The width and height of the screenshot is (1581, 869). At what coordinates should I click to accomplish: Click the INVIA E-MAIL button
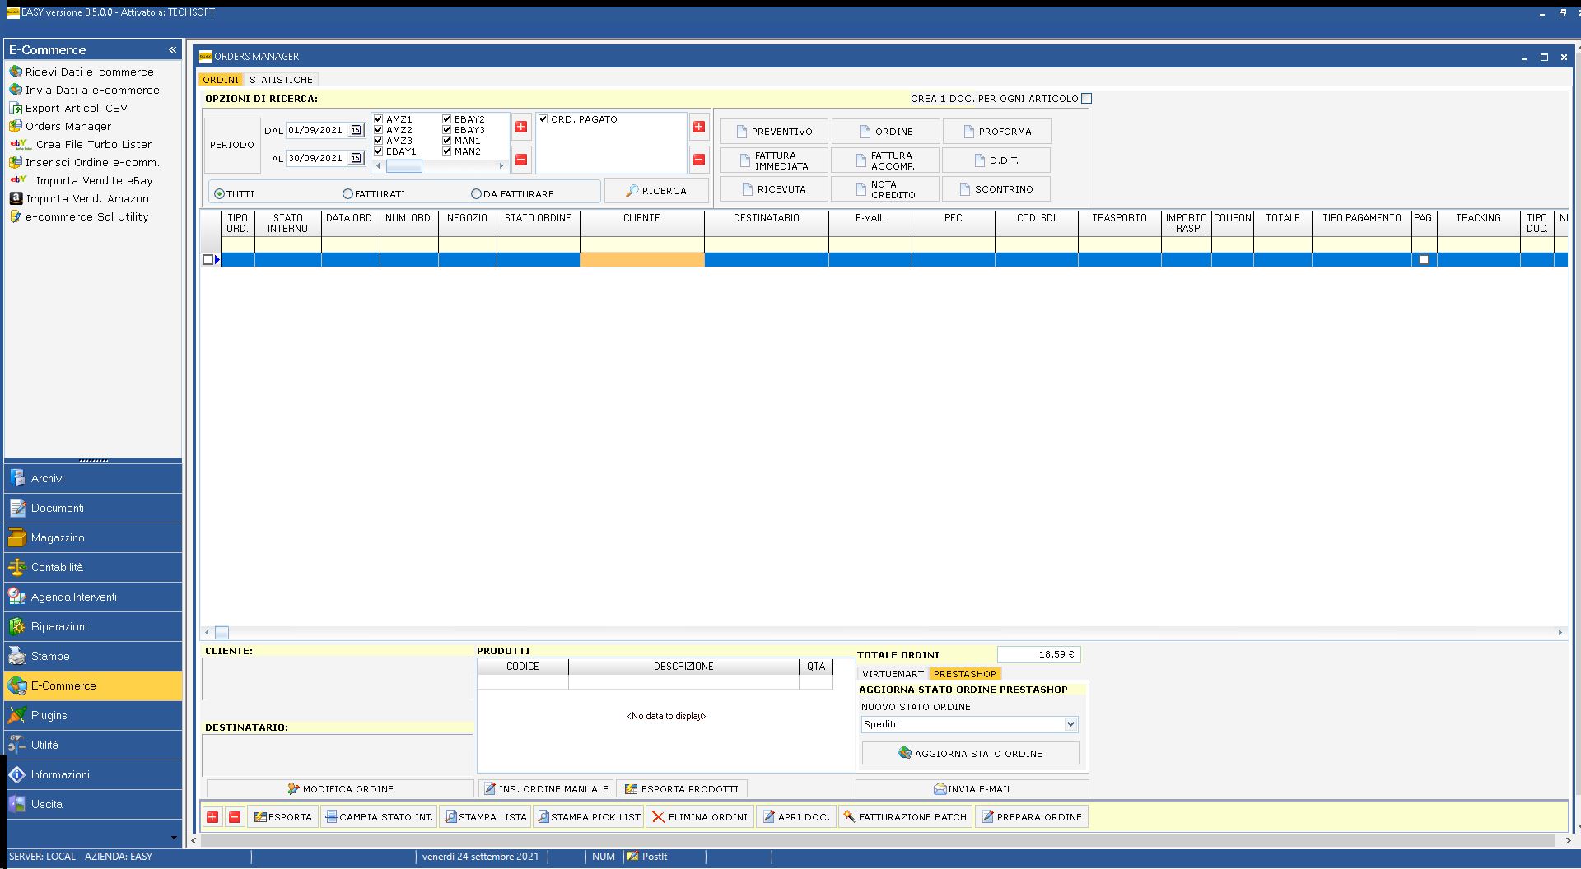pyautogui.click(x=972, y=788)
